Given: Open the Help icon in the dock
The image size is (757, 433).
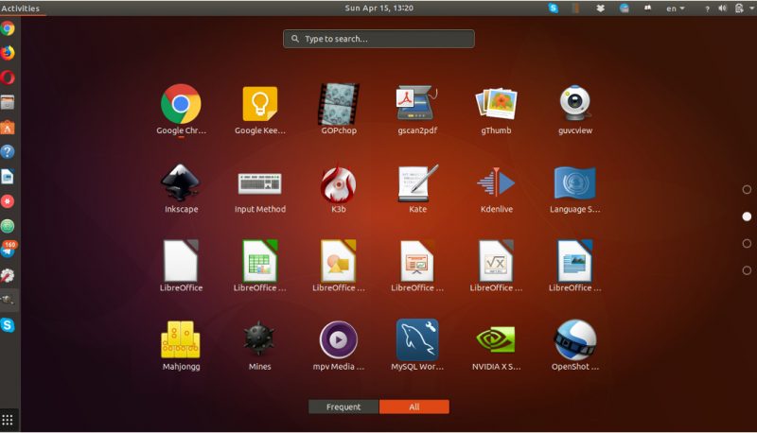Looking at the screenshot, I should (x=8, y=152).
